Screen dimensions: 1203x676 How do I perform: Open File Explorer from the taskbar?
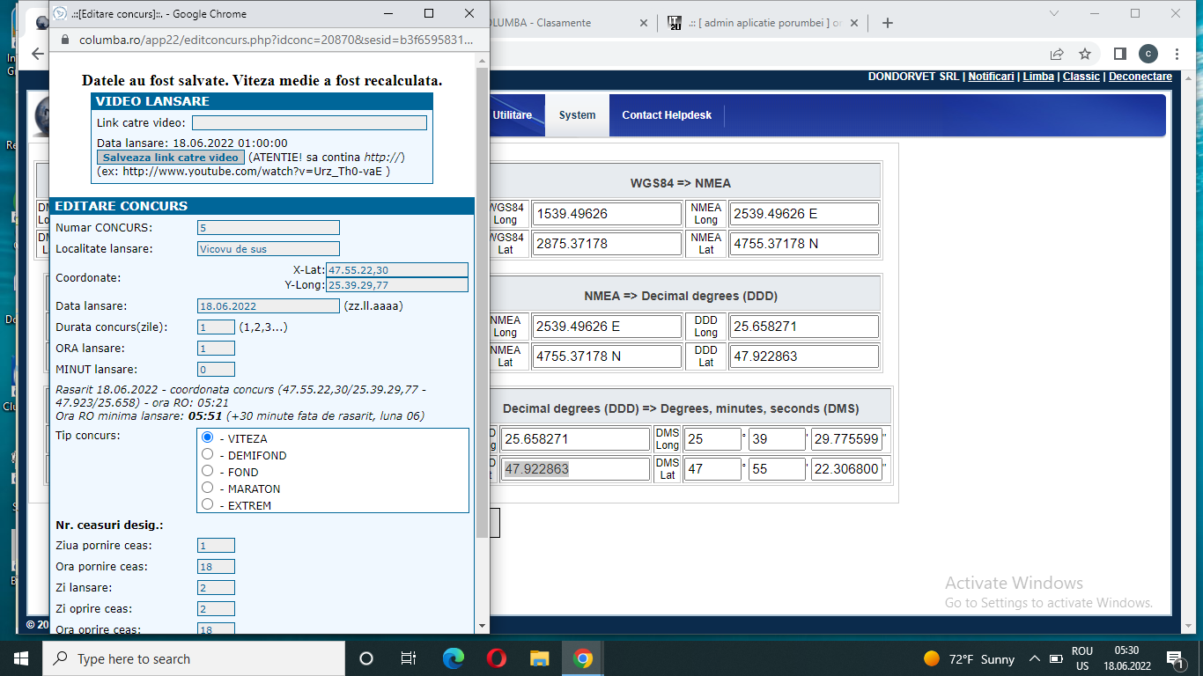(x=540, y=658)
